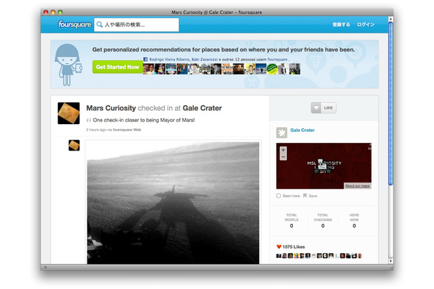Click the TOTAL PEOPLE count
This screenshot has width=434, height=289.
coord(292,226)
